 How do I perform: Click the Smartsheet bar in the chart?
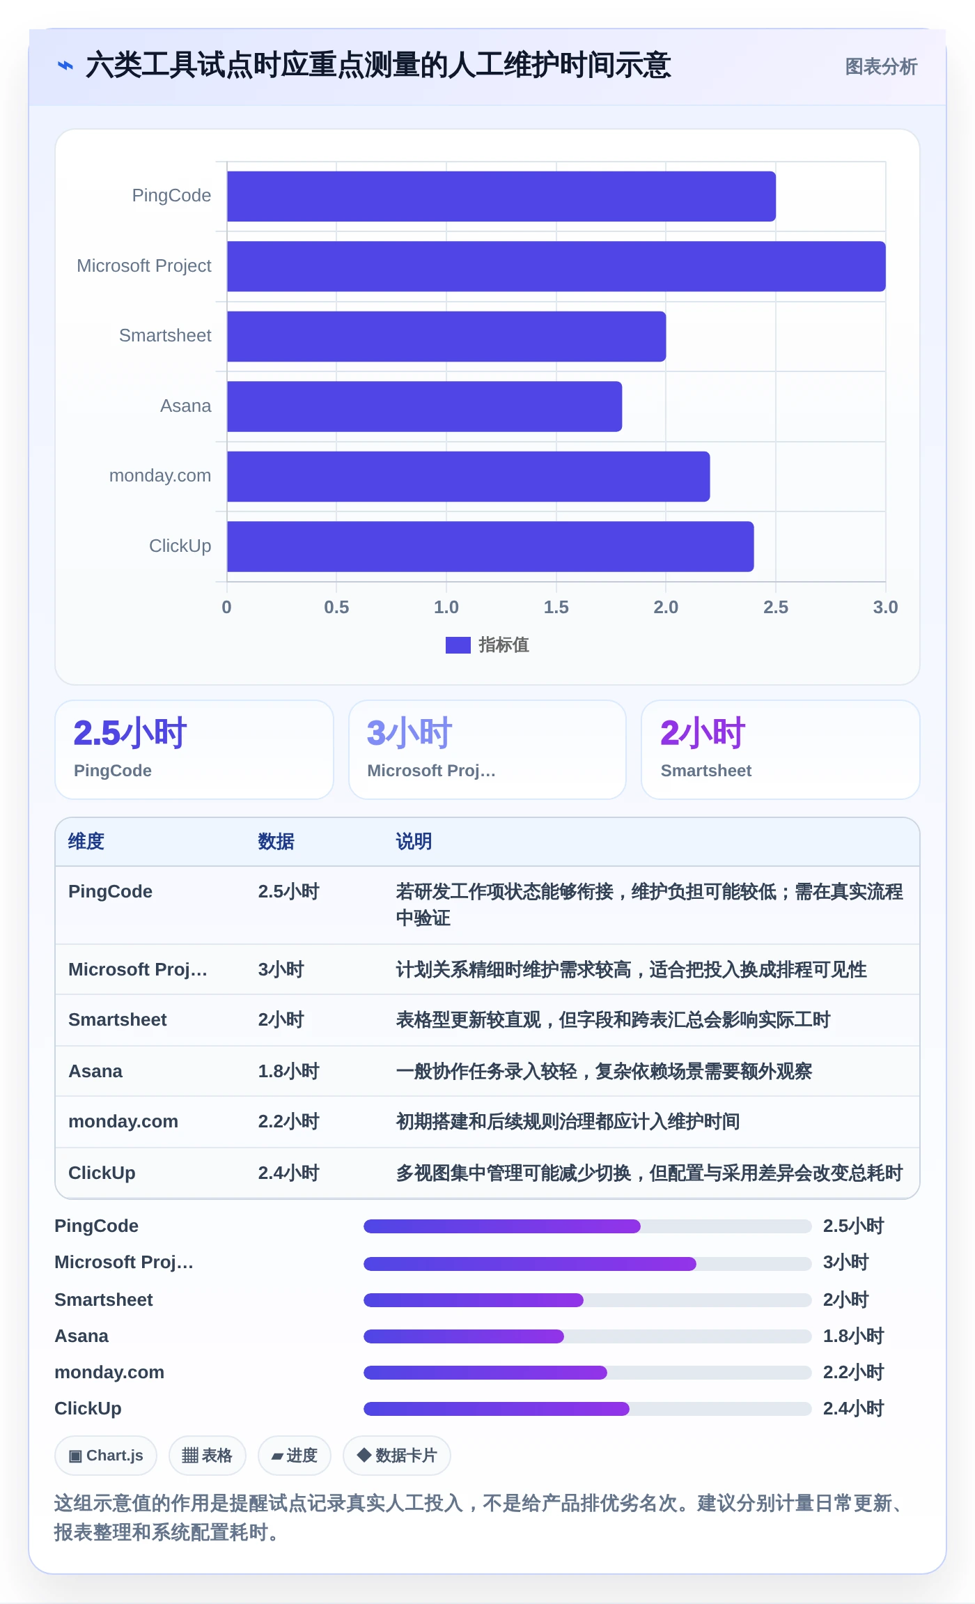[446, 337]
